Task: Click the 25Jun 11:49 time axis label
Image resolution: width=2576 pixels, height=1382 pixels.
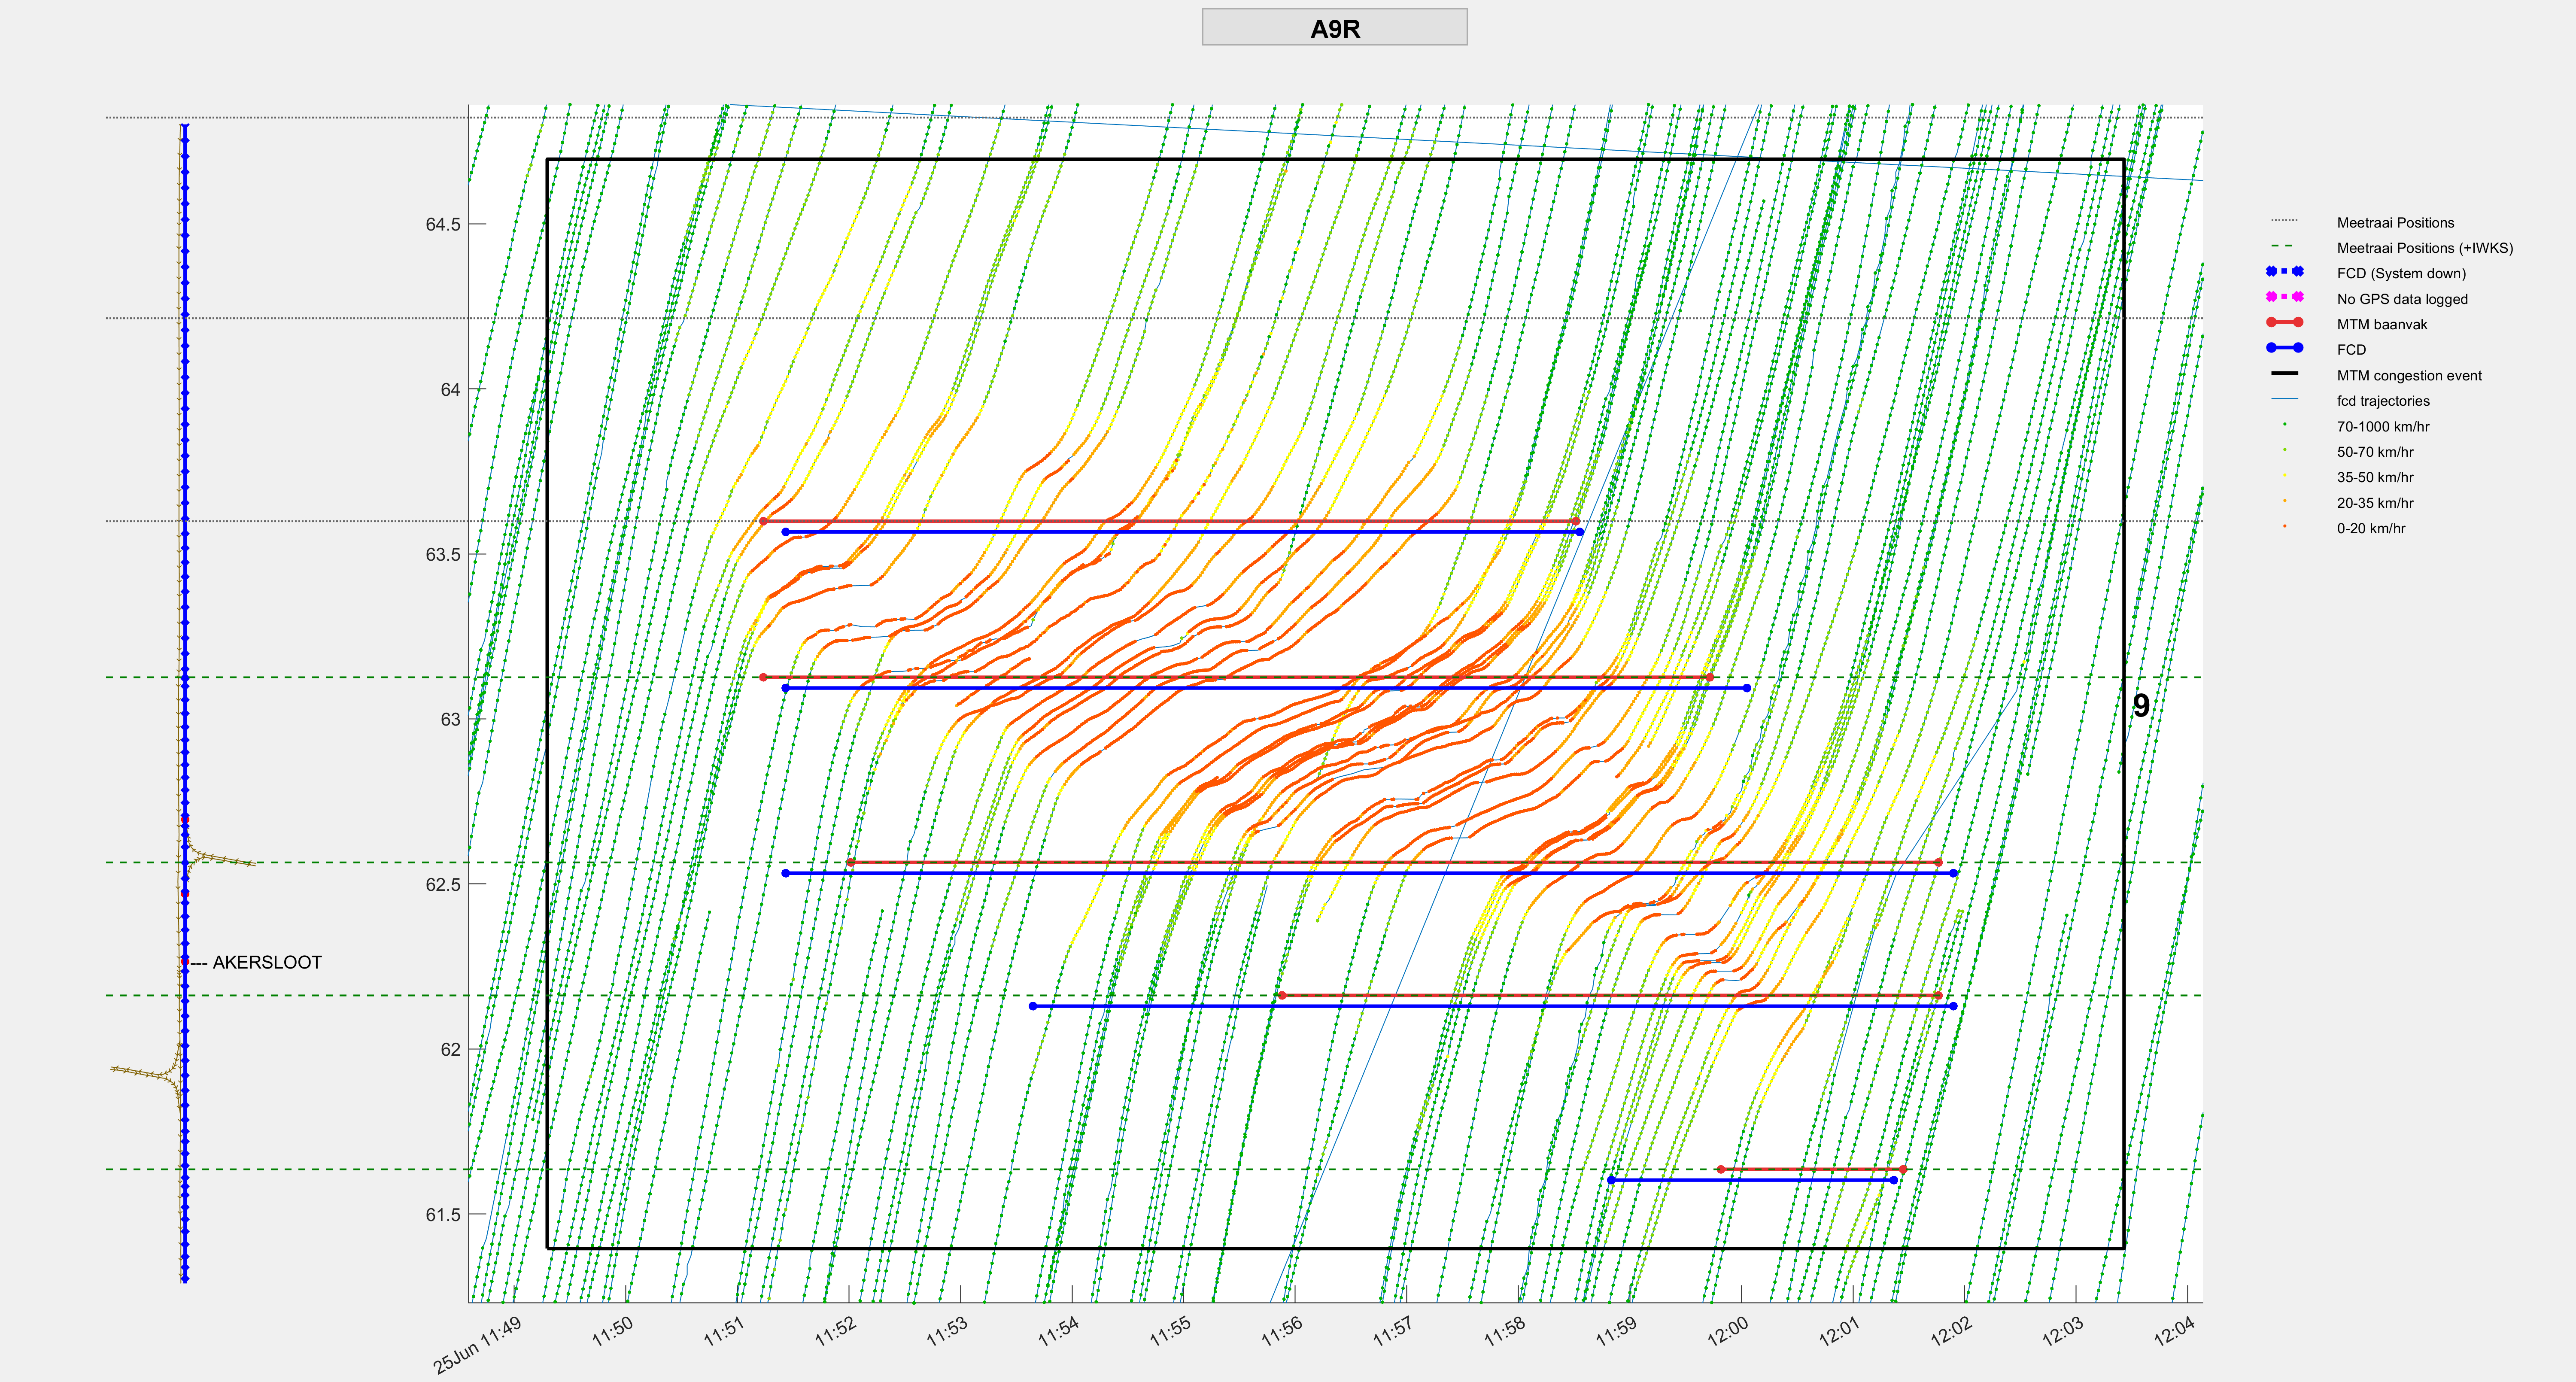Action: [478, 1346]
